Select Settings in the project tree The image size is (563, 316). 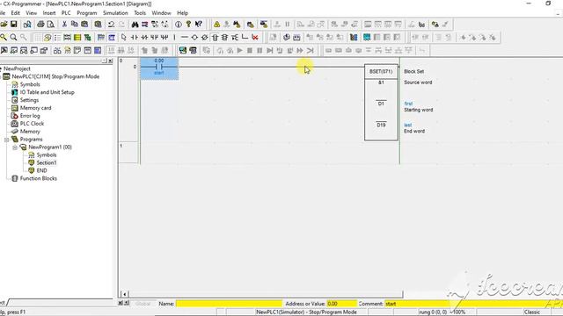point(29,100)
